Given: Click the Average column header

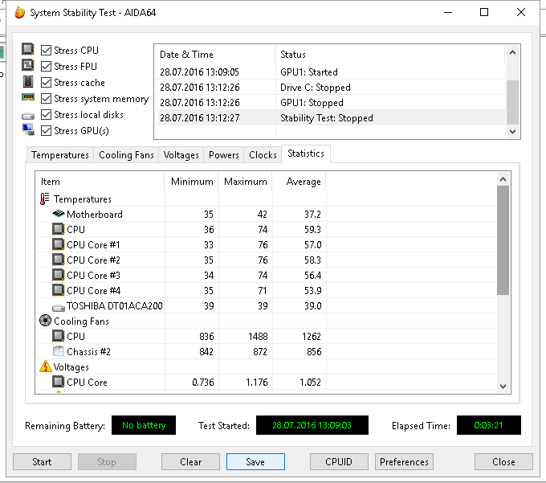Looking at the screenshot, I should pyautogui.click(x=299, y=182).
